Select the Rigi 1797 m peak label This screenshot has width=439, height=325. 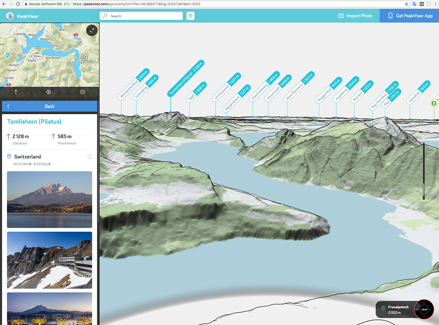[392, 98]
